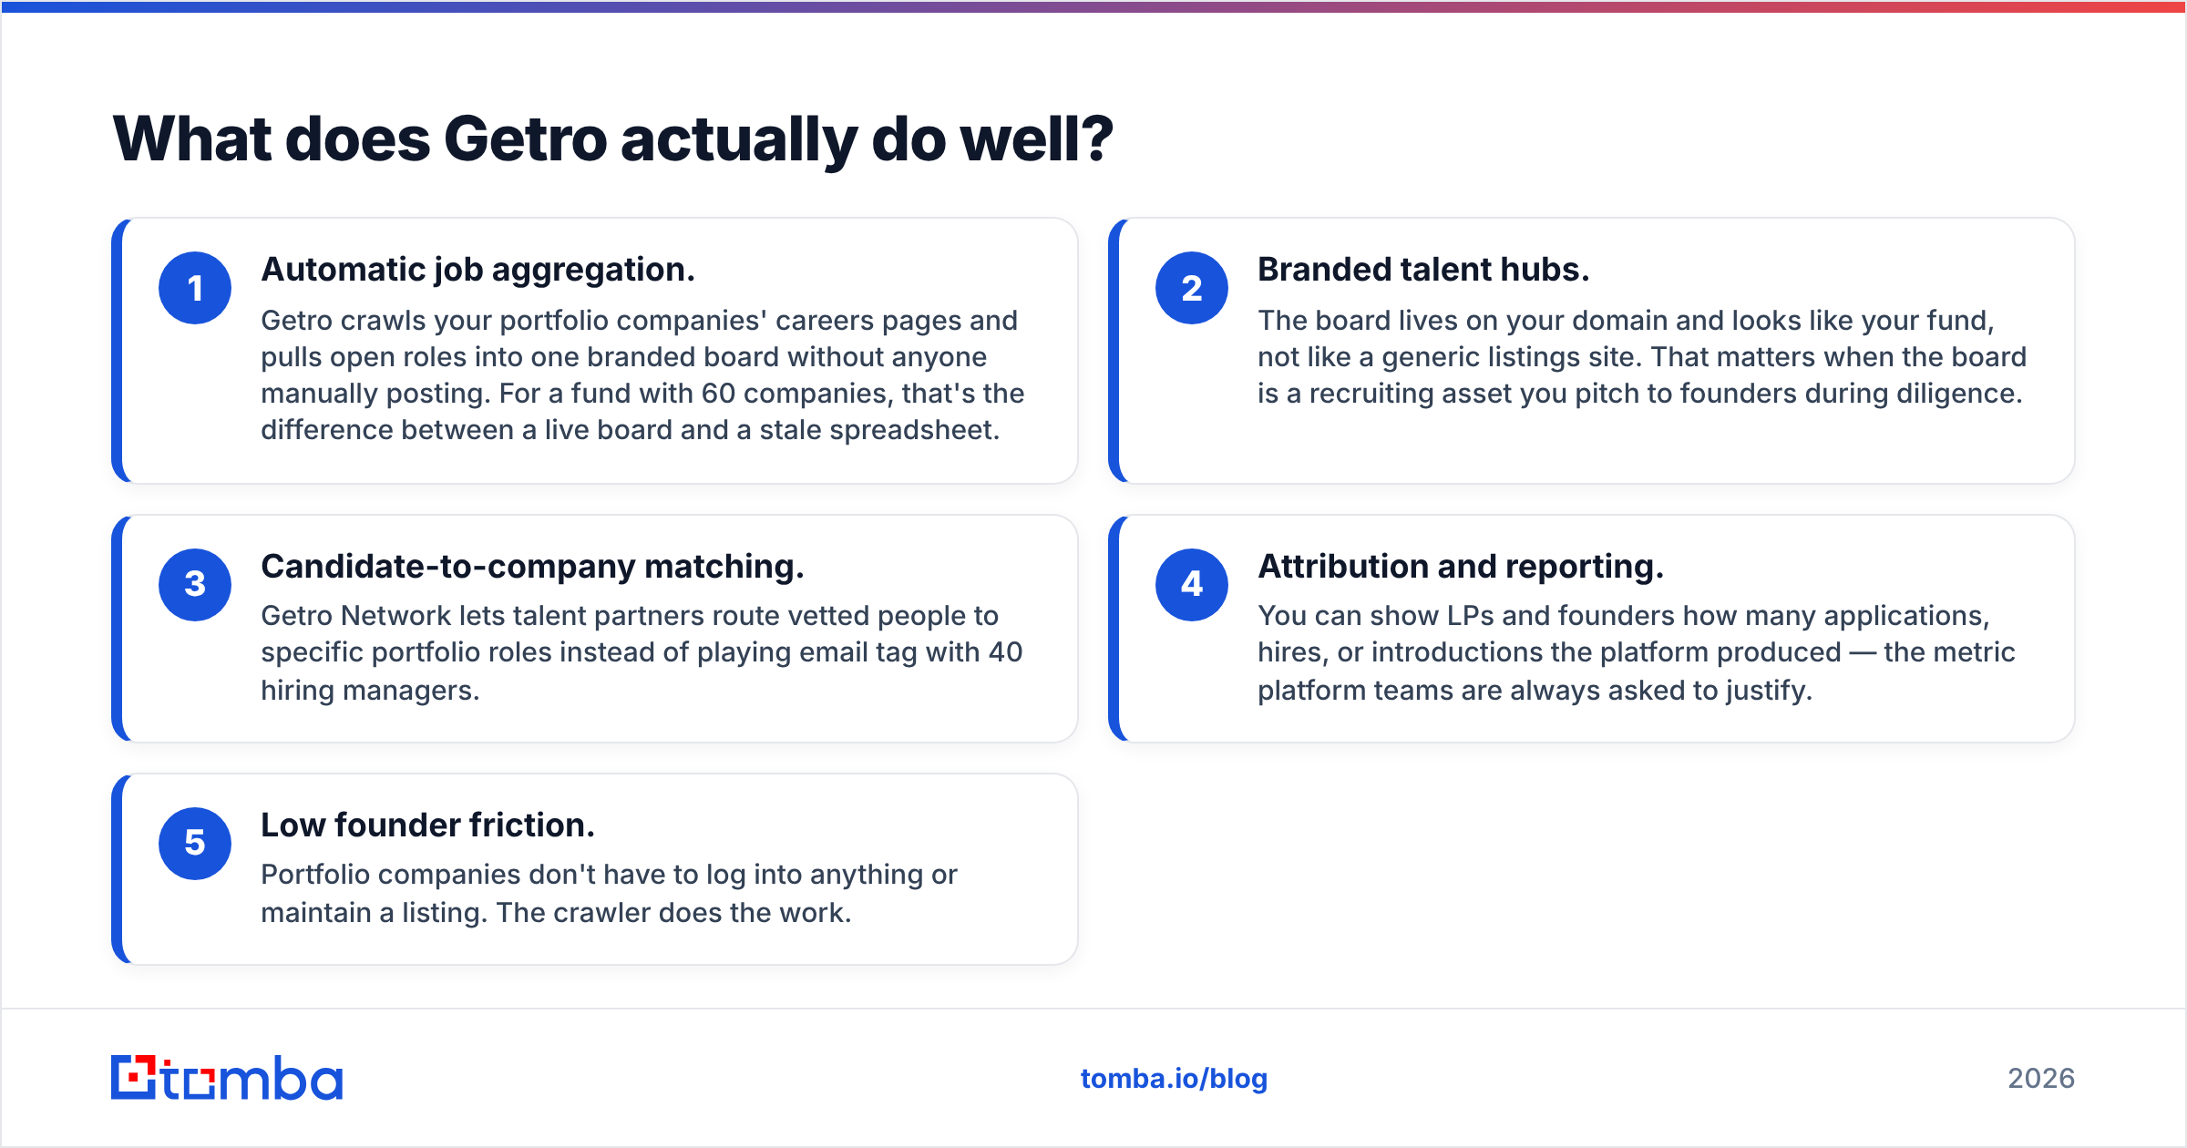Click the number 2 circle badge
The width and height of the screenshot is (2187, 1148).
tap(1192, 288)
